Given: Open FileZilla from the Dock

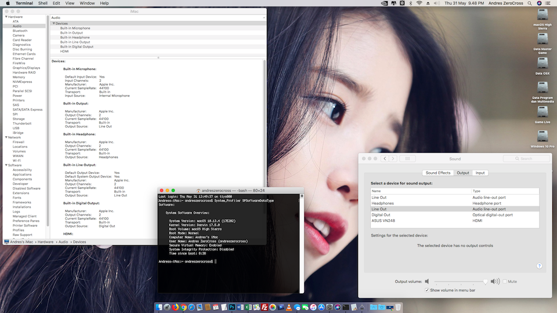Looking at the screenshot, I should [x=265, y=307].
